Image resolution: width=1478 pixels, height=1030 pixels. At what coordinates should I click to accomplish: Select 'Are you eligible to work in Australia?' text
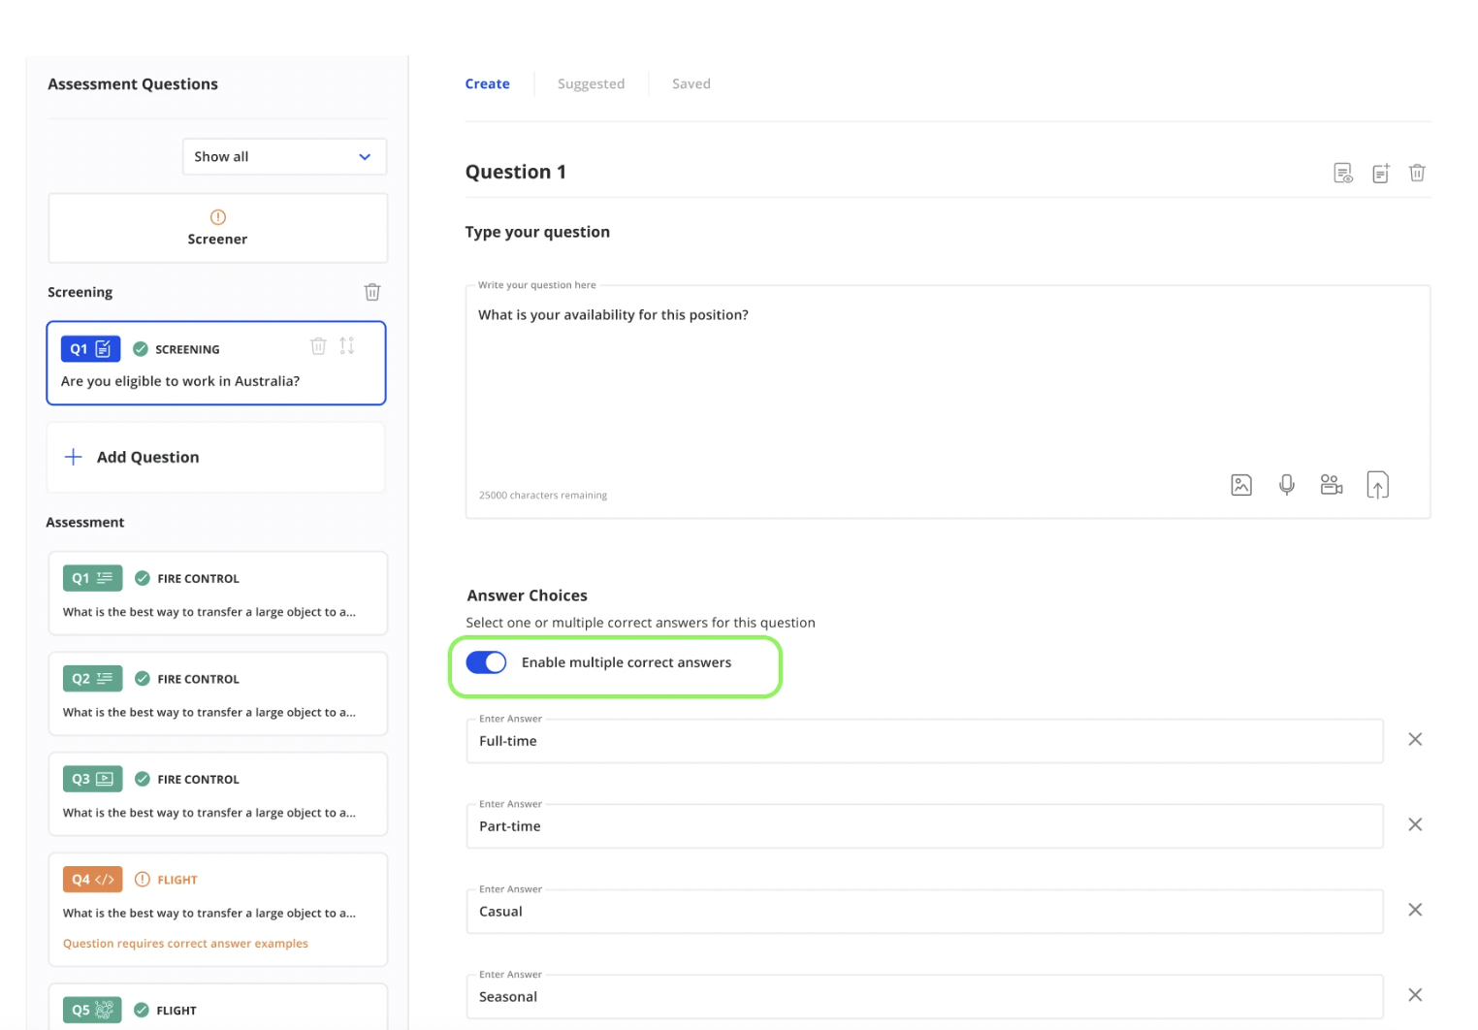[180, 381]
